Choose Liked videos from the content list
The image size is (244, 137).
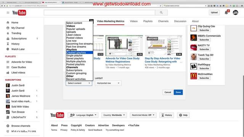(74, 35)
